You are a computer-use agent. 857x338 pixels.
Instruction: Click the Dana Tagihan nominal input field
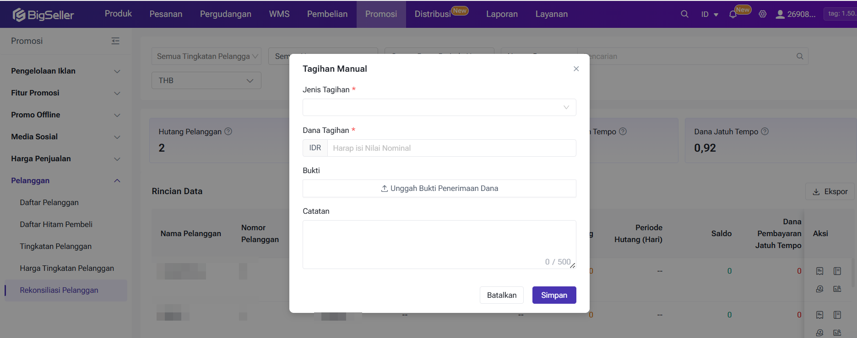451,148
